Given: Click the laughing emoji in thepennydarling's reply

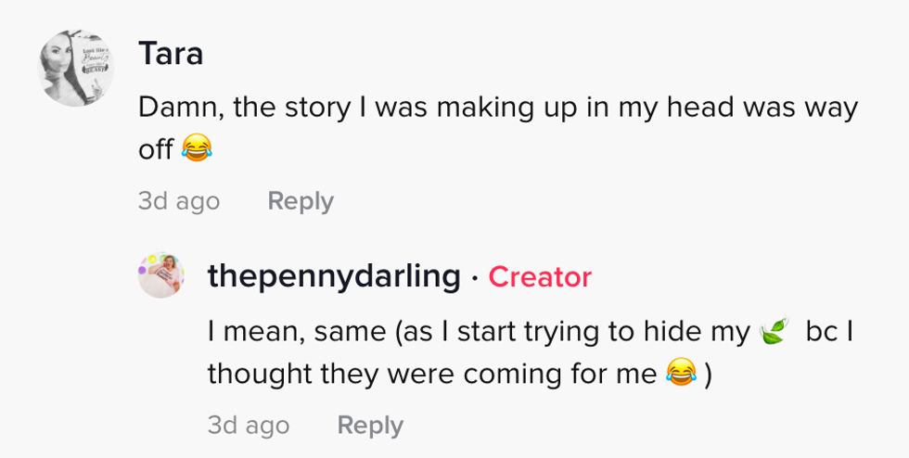Looking at the screenshot, I should 681,373.
